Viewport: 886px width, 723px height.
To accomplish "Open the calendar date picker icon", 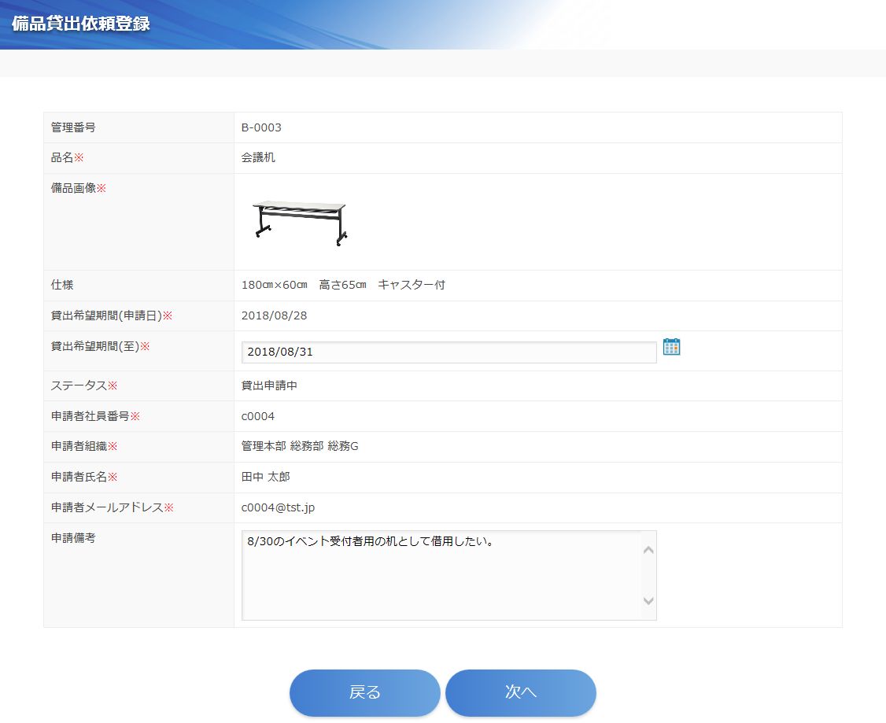I will (x=671, y=347).
